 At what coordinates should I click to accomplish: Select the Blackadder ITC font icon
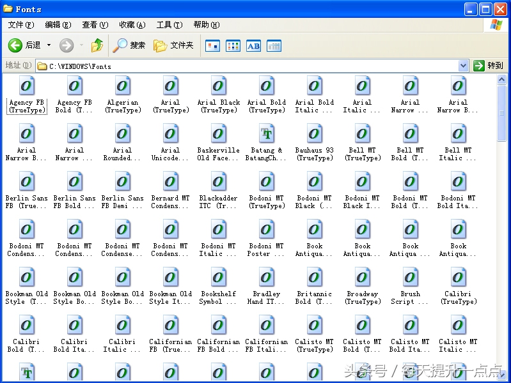[218, 183]
